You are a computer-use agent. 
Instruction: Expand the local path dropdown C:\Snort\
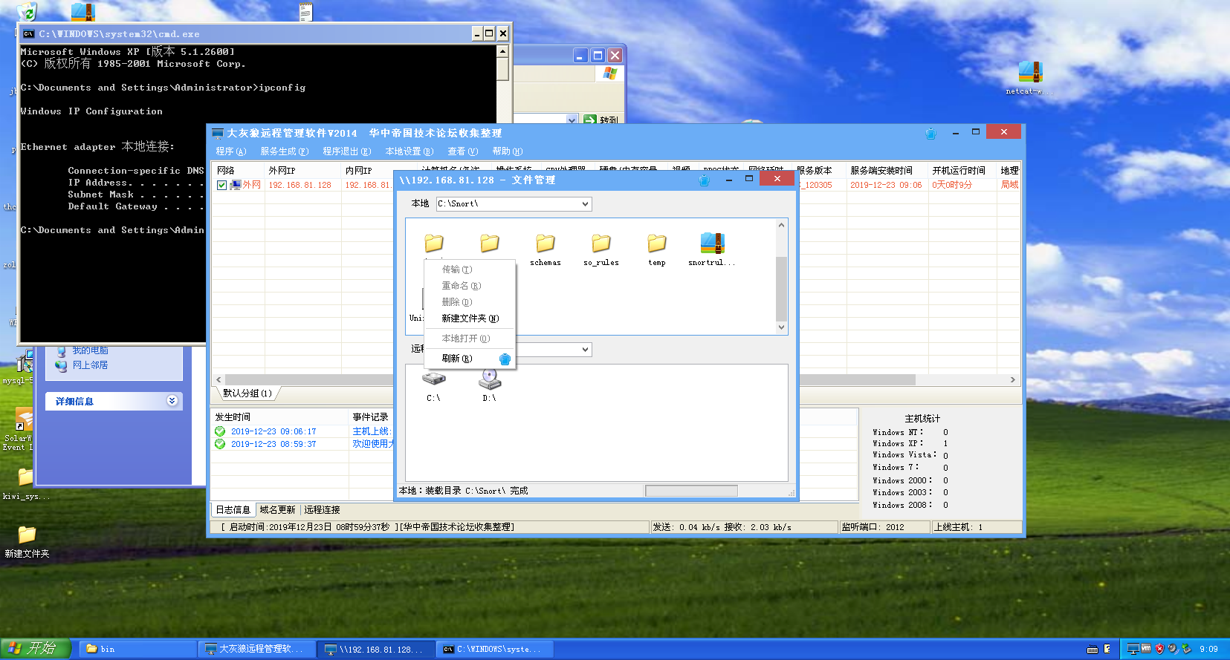pos(585,203)
